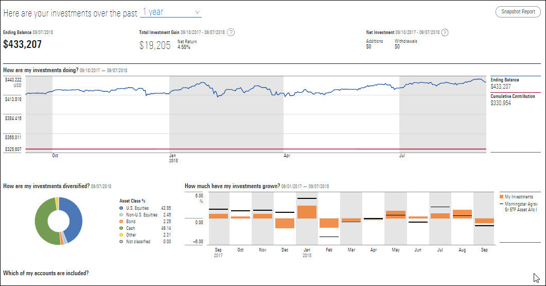Click the August orange growth bar
The width and height of the screenshot is (546, 286).
(x=462, y=214)
